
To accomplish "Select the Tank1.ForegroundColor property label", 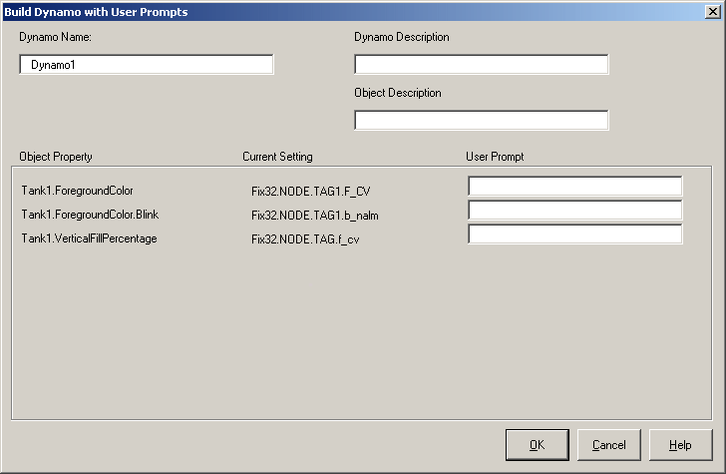I will (78, 191).
